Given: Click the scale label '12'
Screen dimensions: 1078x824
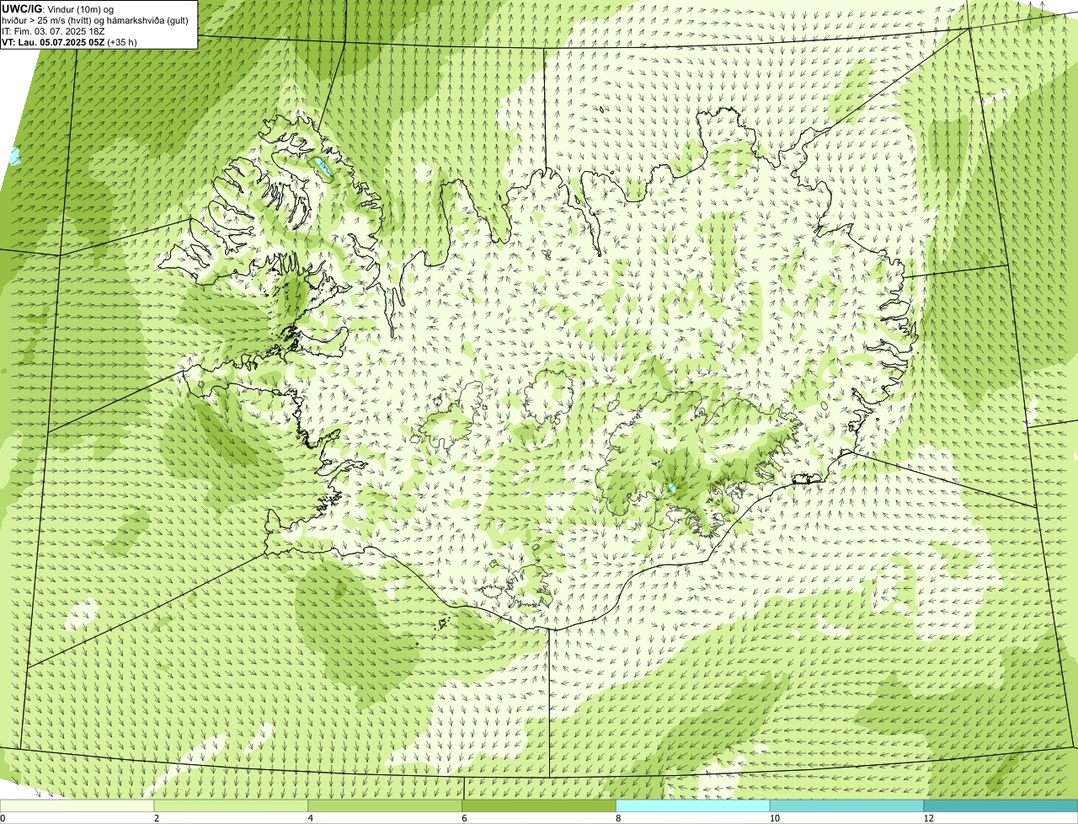Looking at the screenshot, I should (927, 818).
